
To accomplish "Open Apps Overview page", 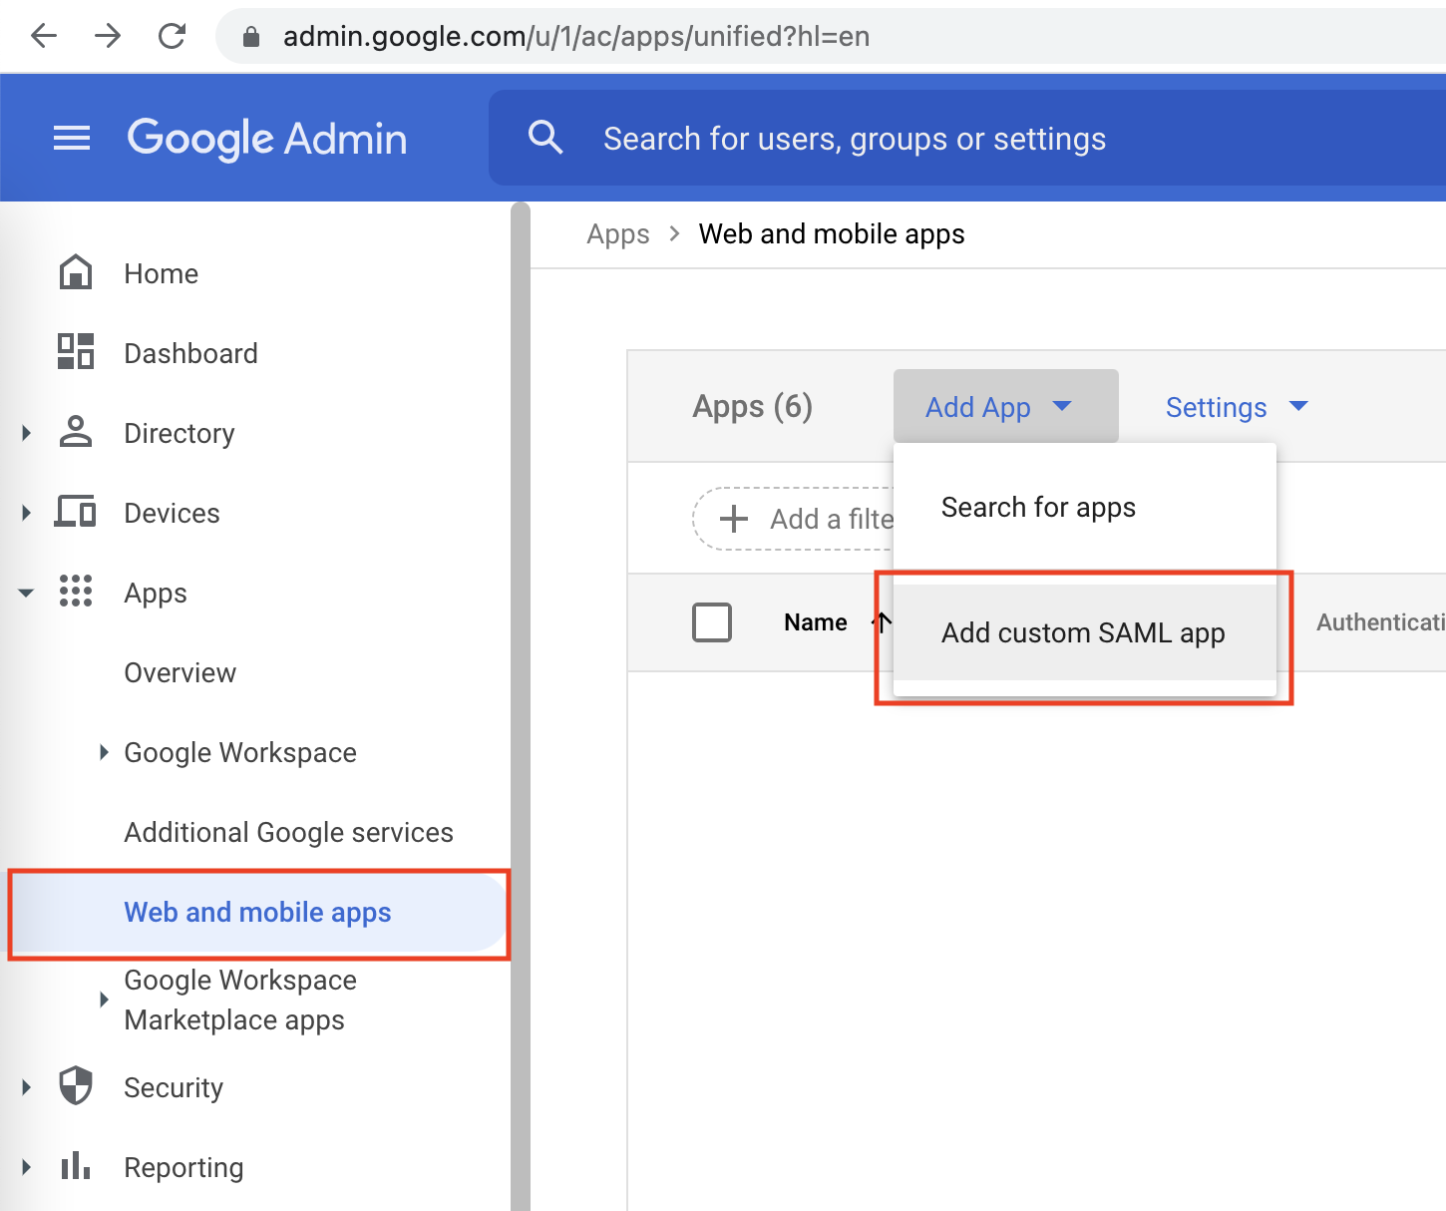I will tap(181, 672).
